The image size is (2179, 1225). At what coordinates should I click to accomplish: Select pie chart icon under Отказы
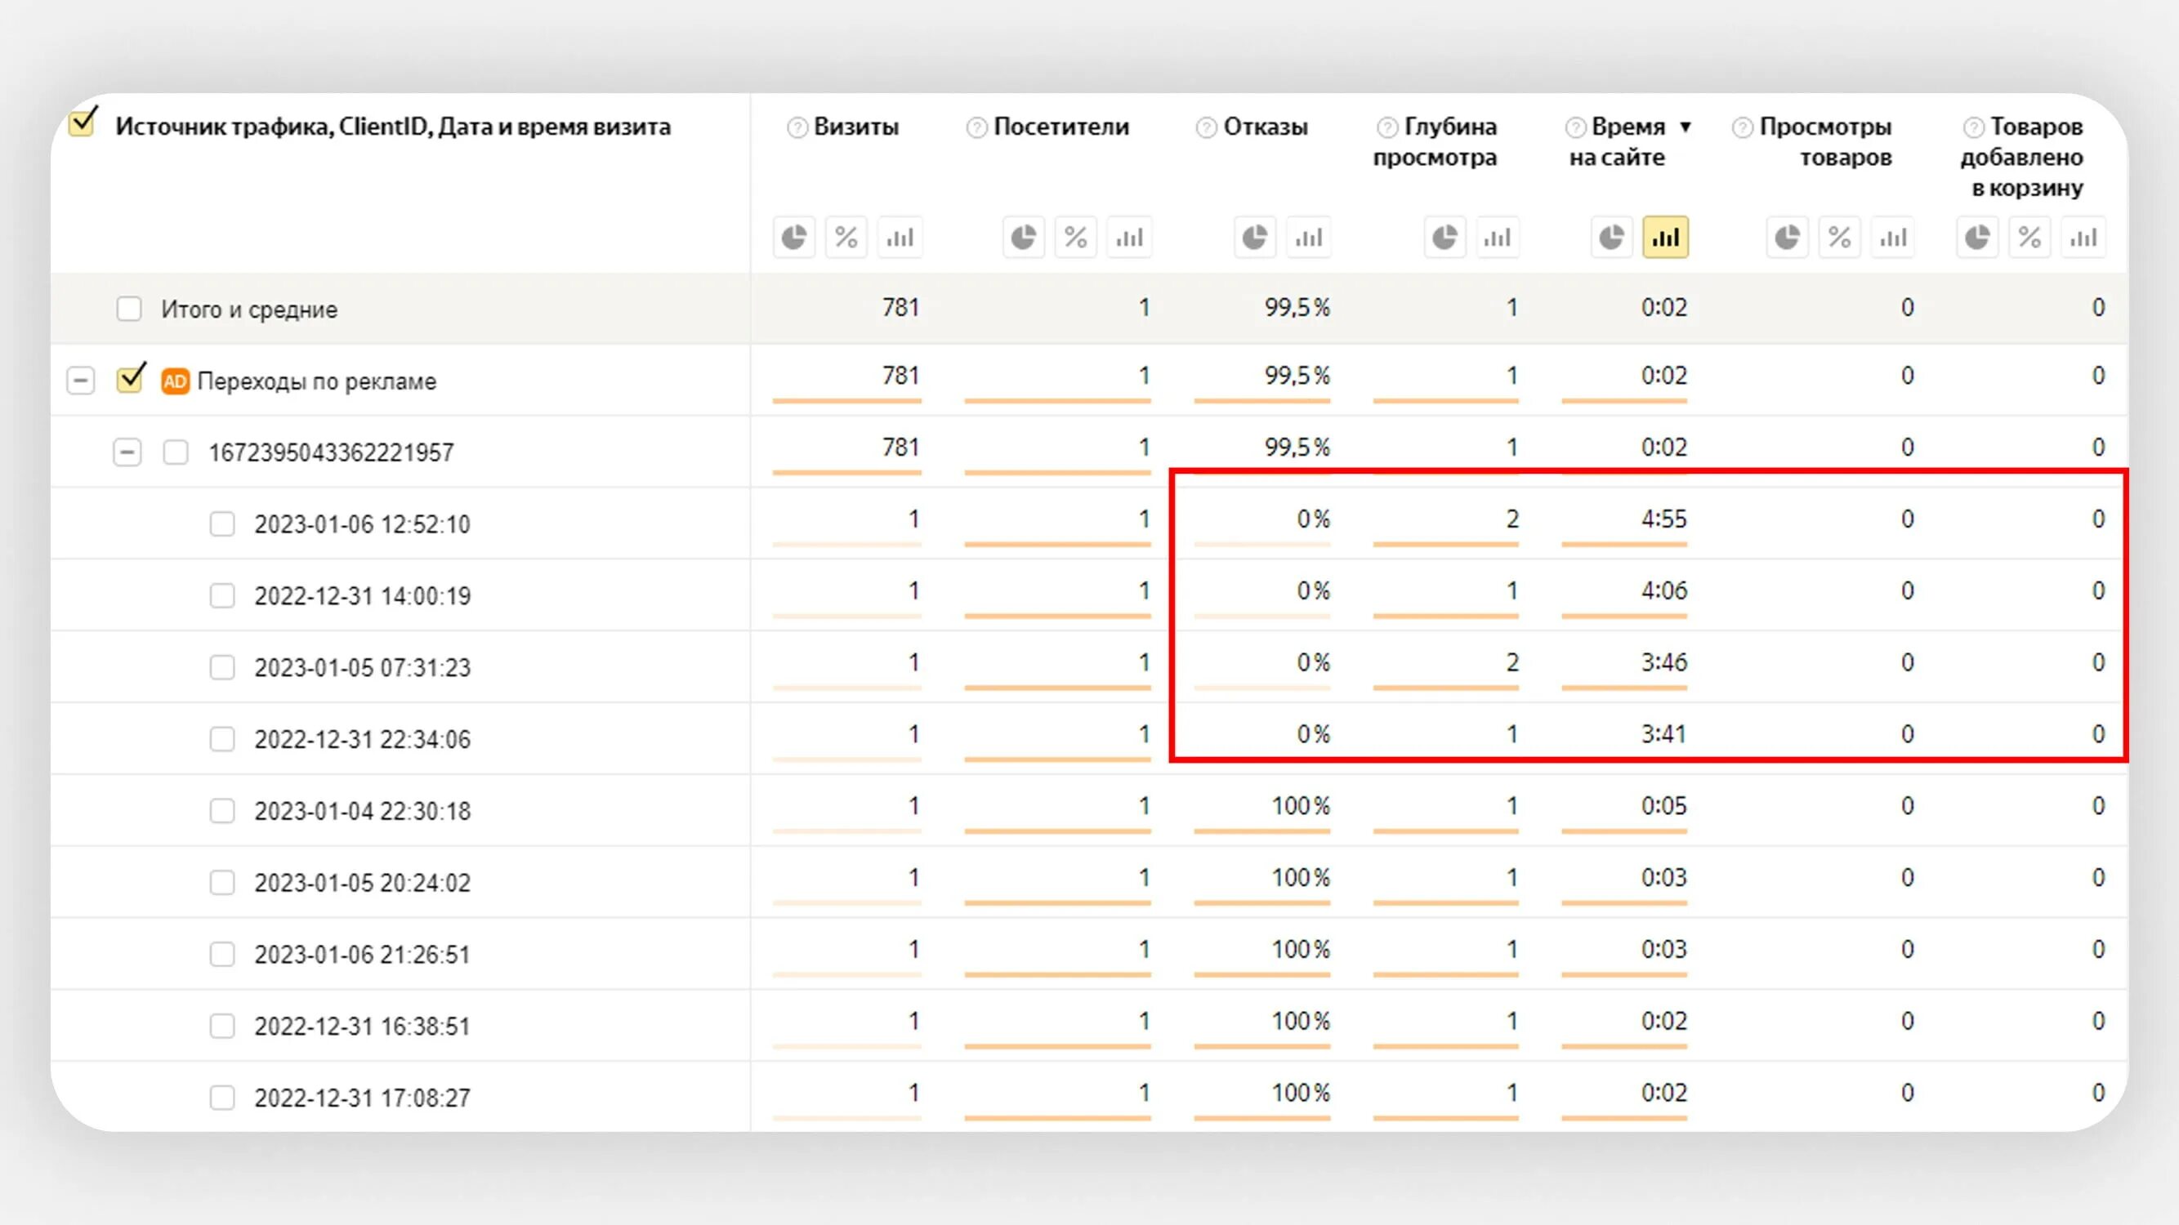coord(1254,238)
